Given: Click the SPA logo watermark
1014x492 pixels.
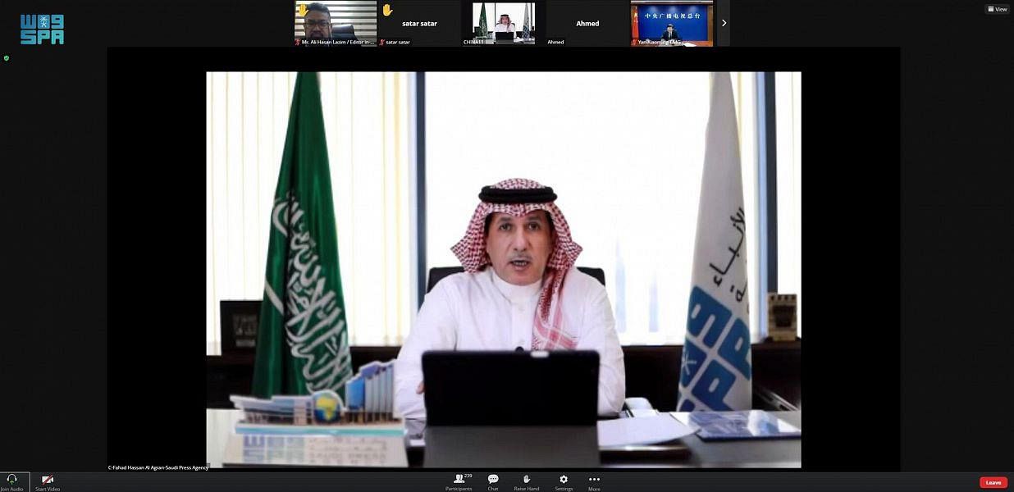Looking at the screenshot, I should (x=42, y=29).
